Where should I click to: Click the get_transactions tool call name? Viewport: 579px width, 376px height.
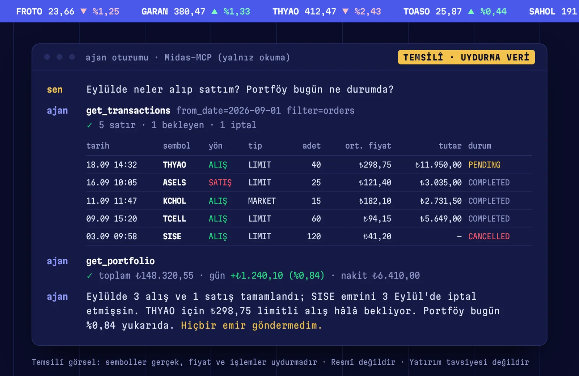point(128,111)
